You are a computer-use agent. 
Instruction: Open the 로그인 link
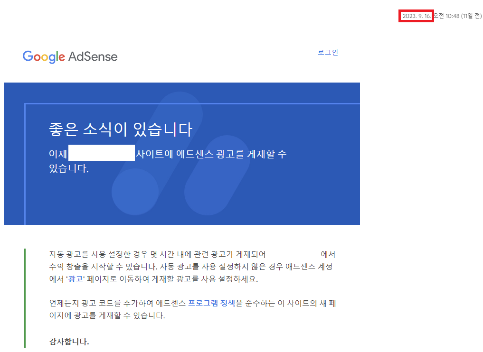coord(328,52)
